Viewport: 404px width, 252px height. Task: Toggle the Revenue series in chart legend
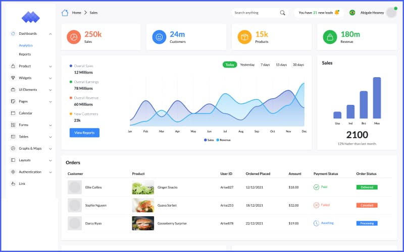click(223, 140)
